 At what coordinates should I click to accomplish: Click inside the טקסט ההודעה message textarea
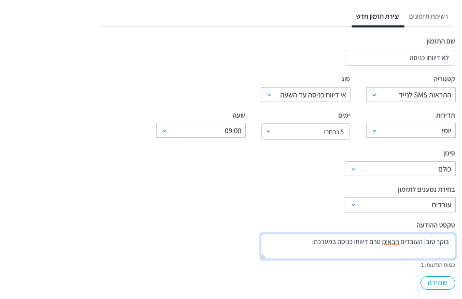coord(358,247)
